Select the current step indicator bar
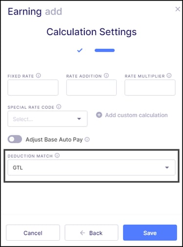Viewport: 183px width, 247px height. pos(104,50)
